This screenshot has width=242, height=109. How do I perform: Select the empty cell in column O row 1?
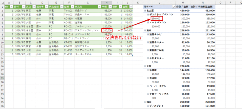point(220,7)
